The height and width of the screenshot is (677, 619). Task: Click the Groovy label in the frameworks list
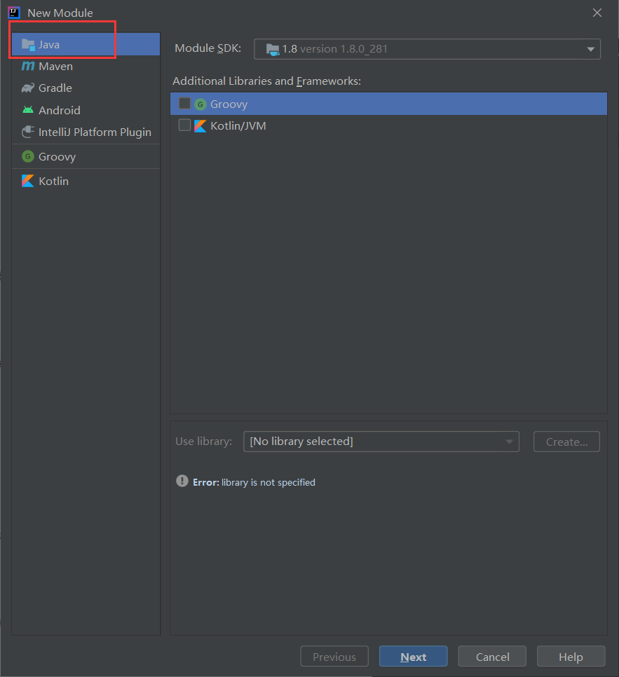pos(229,104)
